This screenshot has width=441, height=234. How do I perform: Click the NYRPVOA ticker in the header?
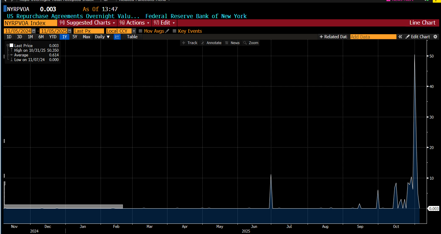(x=18, y=9)
